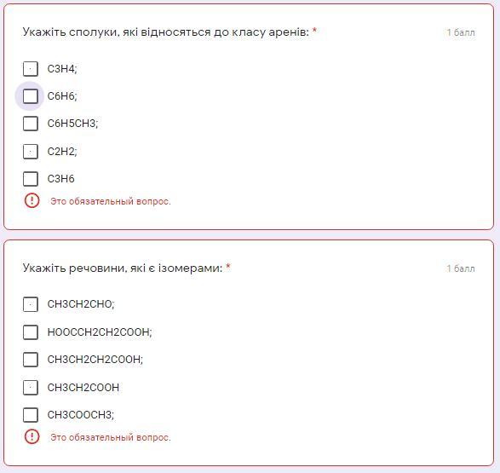Check the CH3CH2CH2COOH option

pyautogui.click(x=31, y=360)
